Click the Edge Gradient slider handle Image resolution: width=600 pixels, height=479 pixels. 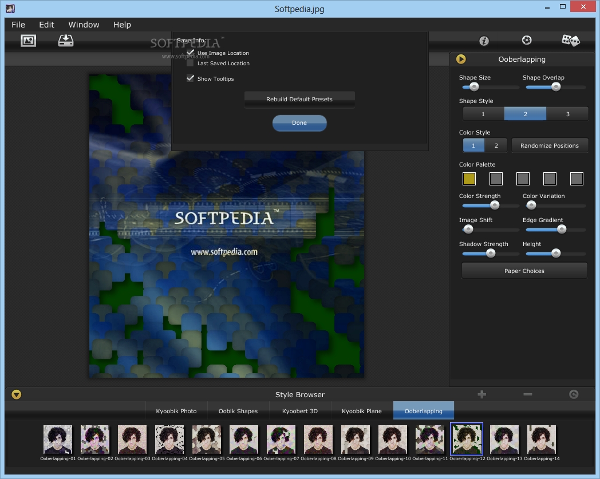(x=562, y=229)
